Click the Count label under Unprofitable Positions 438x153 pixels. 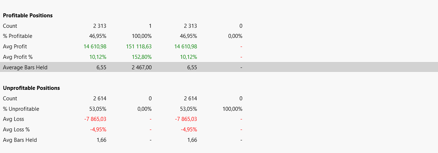(x=10, y=99)
